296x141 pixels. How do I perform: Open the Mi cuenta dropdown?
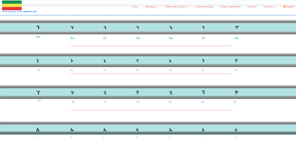270,7
